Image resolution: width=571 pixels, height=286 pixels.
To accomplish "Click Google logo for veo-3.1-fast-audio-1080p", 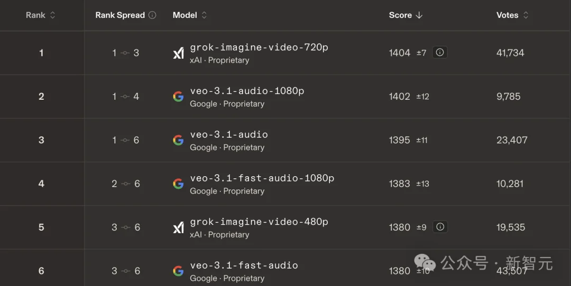I will [179, 184].
